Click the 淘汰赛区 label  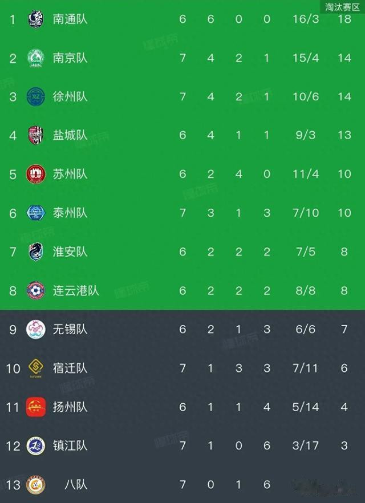(342, 7)
